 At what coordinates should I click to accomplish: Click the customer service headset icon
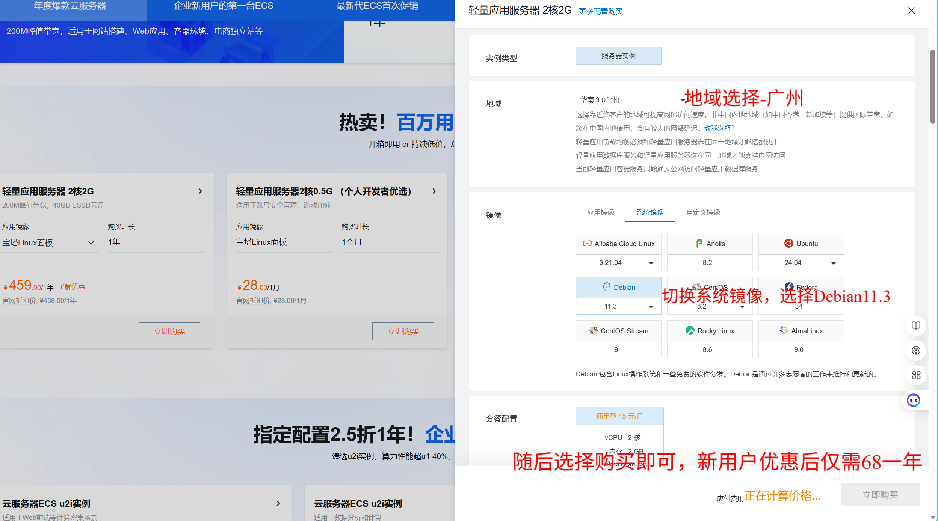pos(916,351)
